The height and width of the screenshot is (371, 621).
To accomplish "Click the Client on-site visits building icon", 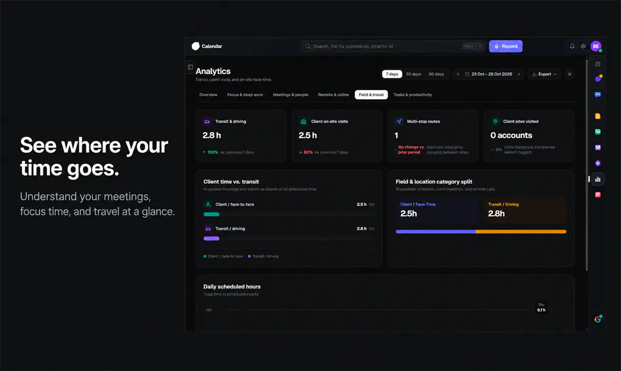I will pyautogui.click(x=303, y=122).
